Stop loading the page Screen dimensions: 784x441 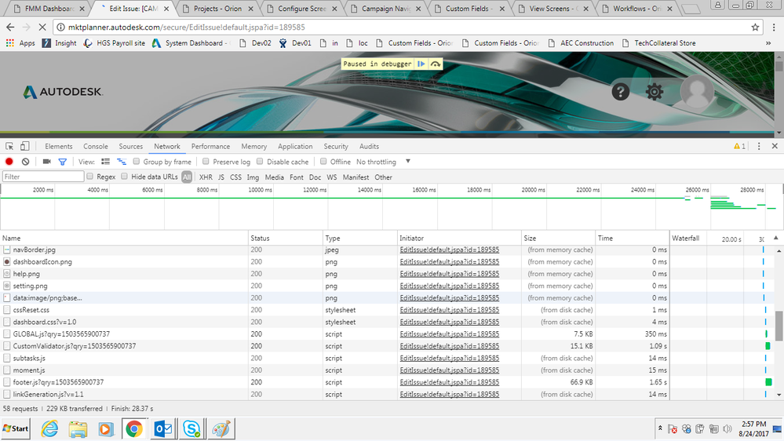pyautogui.click(x=42, y=27)
